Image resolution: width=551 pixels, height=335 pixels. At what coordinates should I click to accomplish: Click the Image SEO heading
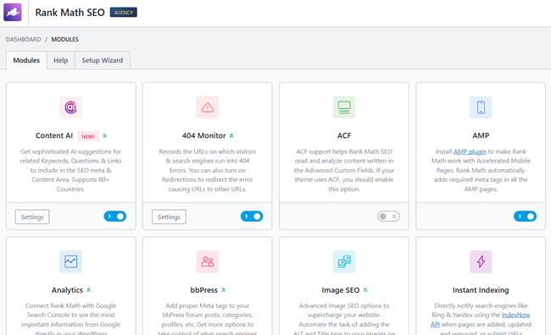[341, 290]
